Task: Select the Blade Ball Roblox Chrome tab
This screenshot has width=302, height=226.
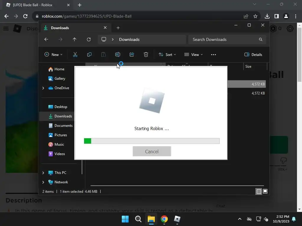Action: (x=37, y=5)
